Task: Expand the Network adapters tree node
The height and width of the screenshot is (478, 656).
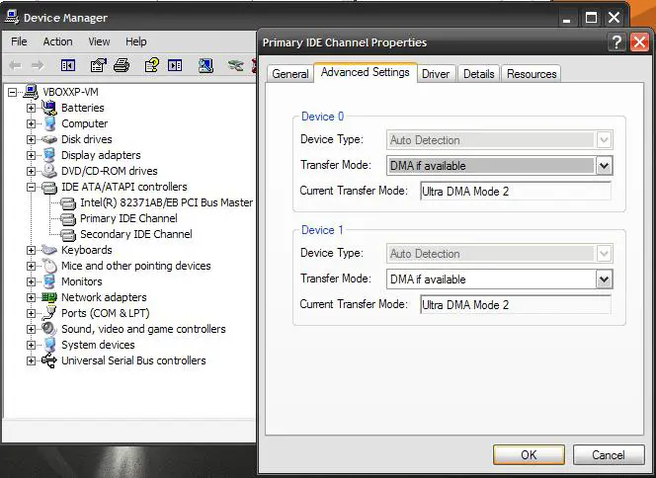Action: [31, 297]
